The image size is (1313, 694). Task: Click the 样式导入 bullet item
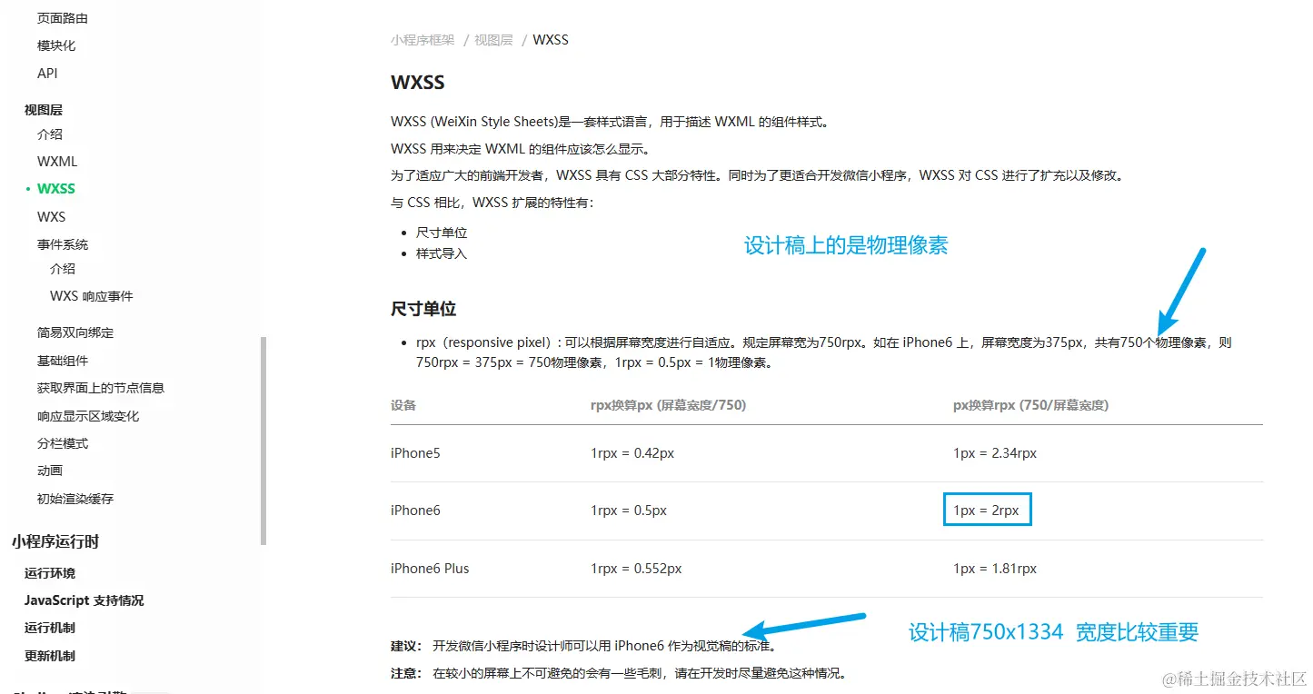442,253
